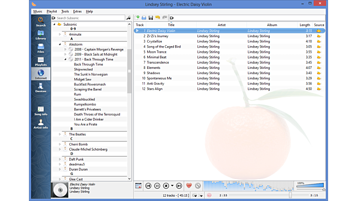Show the Artist info view

pos(41,124)
